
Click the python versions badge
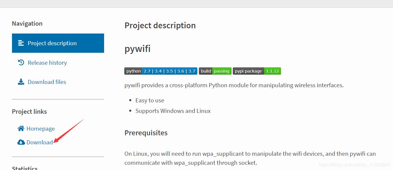point(160,71)
